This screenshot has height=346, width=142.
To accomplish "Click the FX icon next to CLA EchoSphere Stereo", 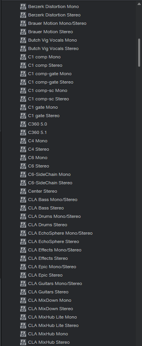I will [23, 241].
